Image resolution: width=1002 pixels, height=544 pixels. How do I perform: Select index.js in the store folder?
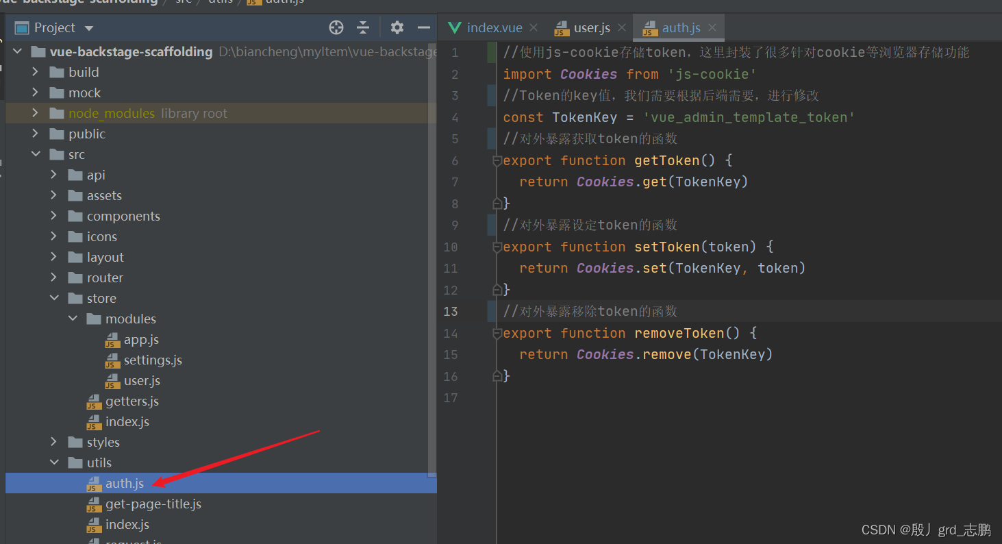click(x=127, y=421)
